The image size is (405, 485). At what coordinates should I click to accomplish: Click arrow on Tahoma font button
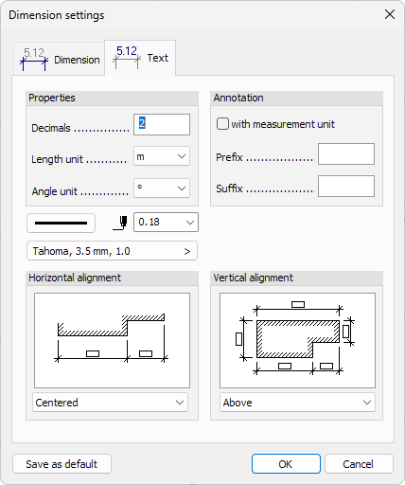[187, 251]
